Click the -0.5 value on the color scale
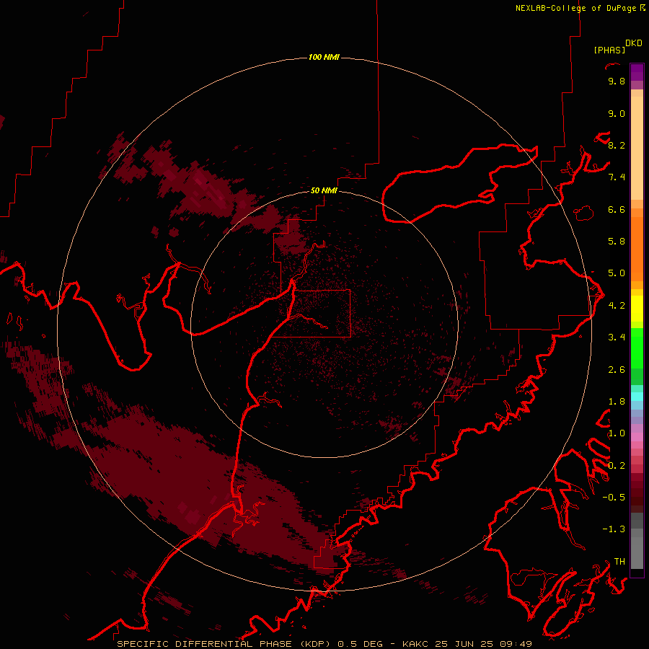This screenshot has width=649, height=649. click(x=614, y=498)
